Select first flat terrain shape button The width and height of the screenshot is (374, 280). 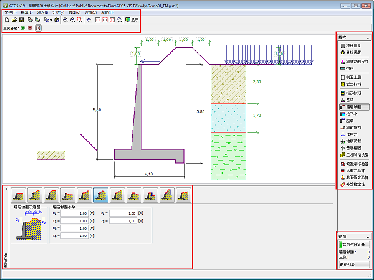coord(19,195)
